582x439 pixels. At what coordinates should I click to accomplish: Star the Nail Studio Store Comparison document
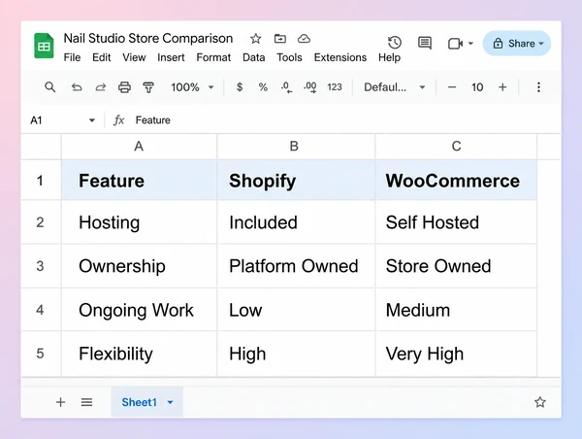[x=255, y=39]
